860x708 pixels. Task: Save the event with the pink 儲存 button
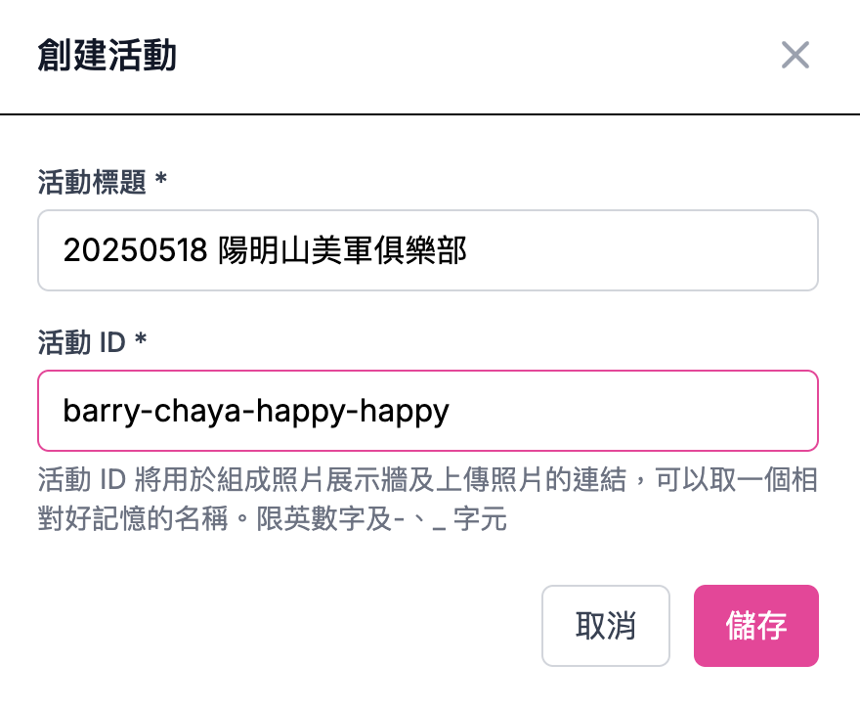(756, 626)
